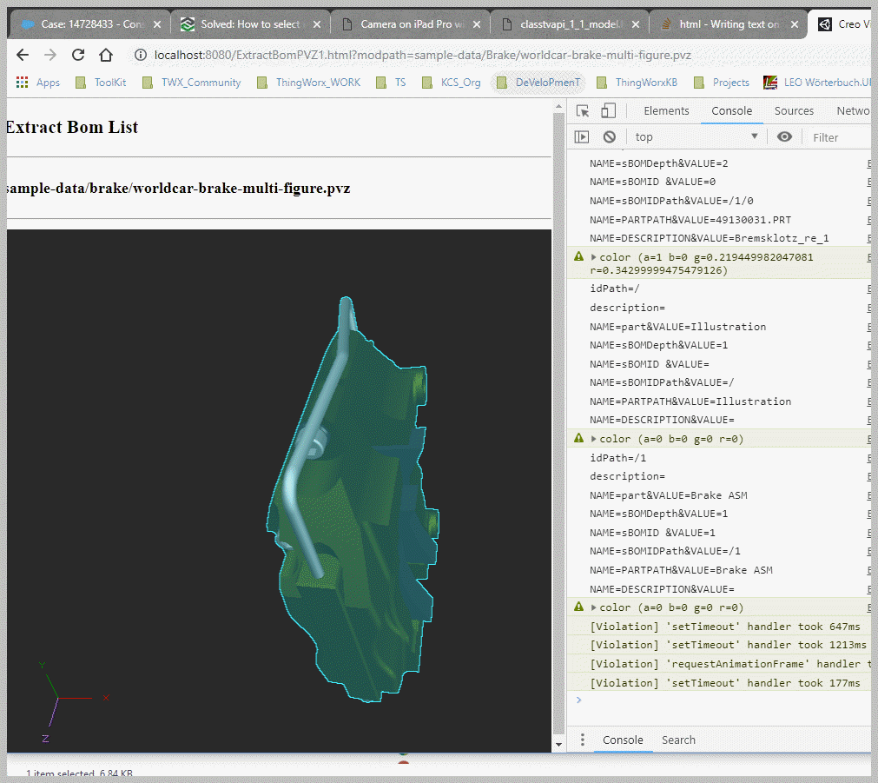Go to the browser home page icon

tap(106, 55)
